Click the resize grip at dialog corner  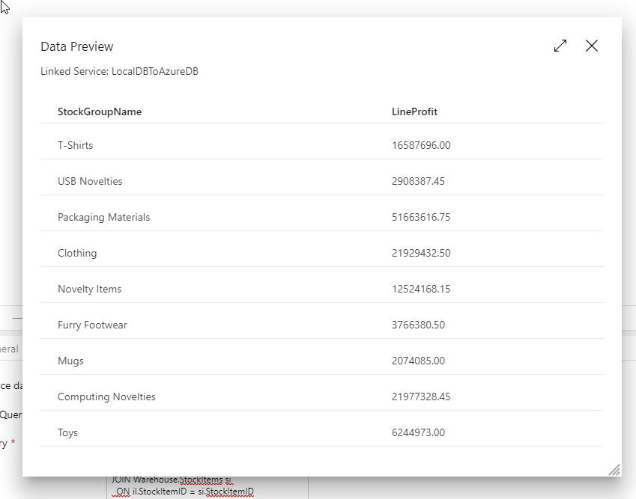click(x=614, y=469)
